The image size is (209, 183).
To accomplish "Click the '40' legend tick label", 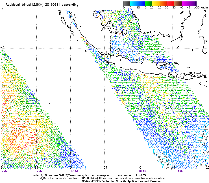I will point(181,7).
